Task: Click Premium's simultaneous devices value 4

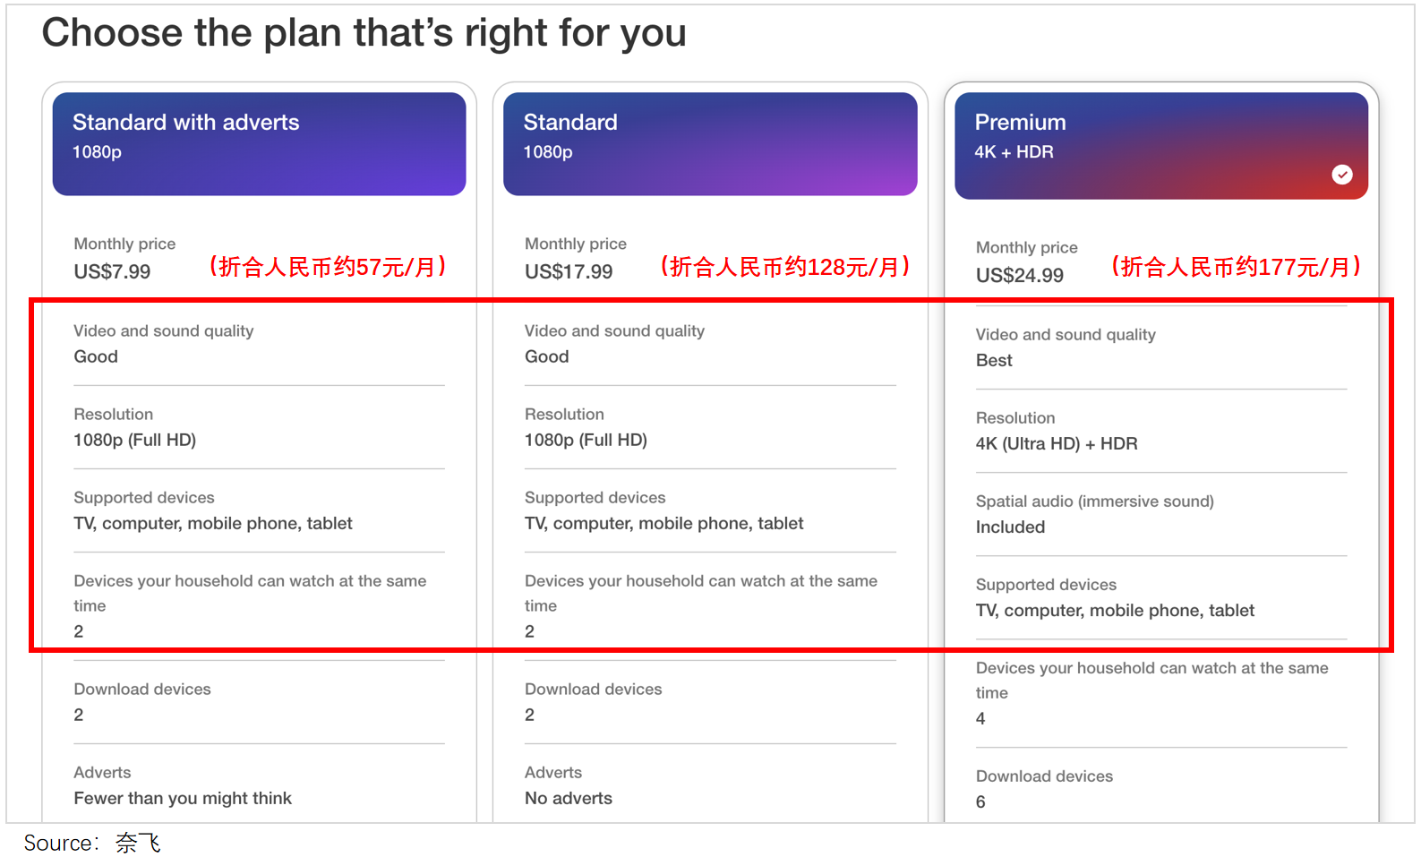Action: click(x=980, y=719)
